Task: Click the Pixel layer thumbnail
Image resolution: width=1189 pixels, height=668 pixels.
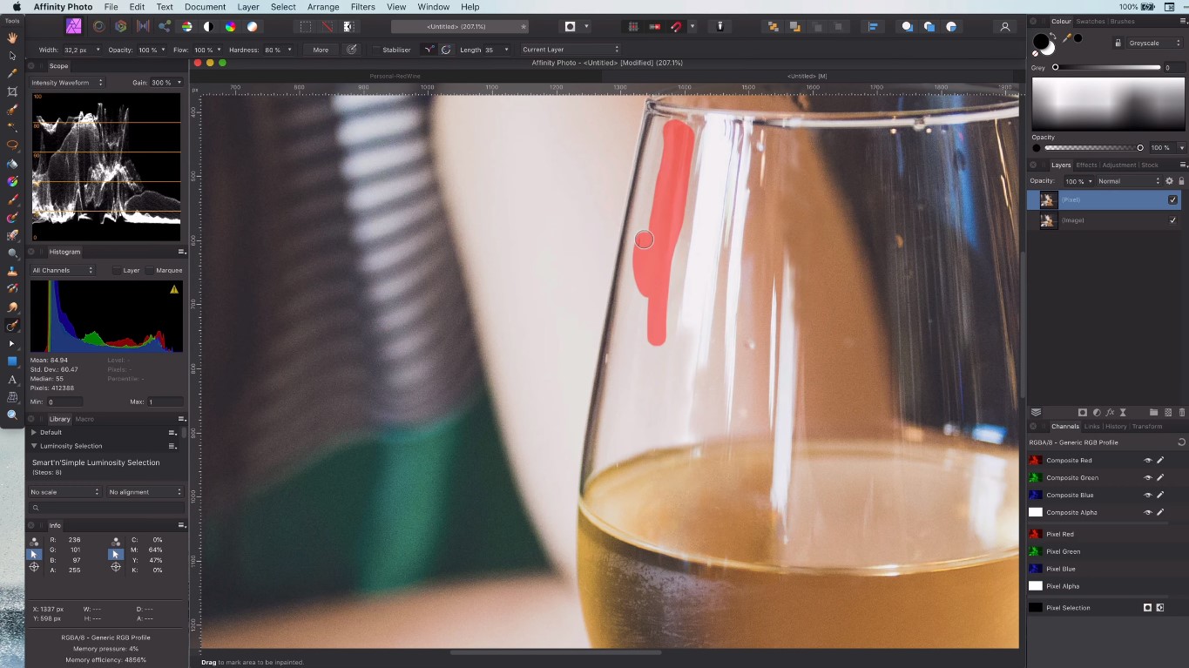Action: pos(1048,199)
